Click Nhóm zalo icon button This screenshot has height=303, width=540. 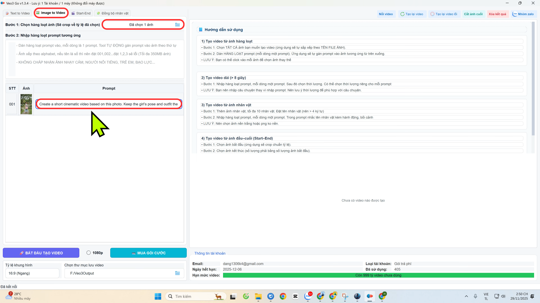tap(515, 14)
